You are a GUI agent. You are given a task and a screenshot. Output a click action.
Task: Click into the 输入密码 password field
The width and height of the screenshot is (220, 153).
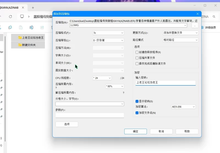[166, 83]
